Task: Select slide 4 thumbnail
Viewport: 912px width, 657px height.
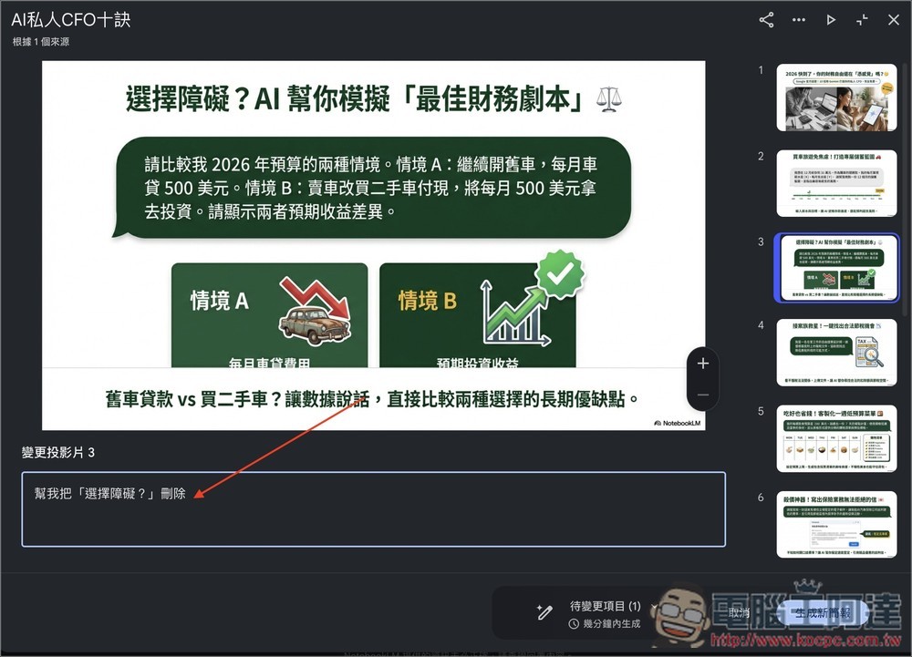Action: [836, 353]
